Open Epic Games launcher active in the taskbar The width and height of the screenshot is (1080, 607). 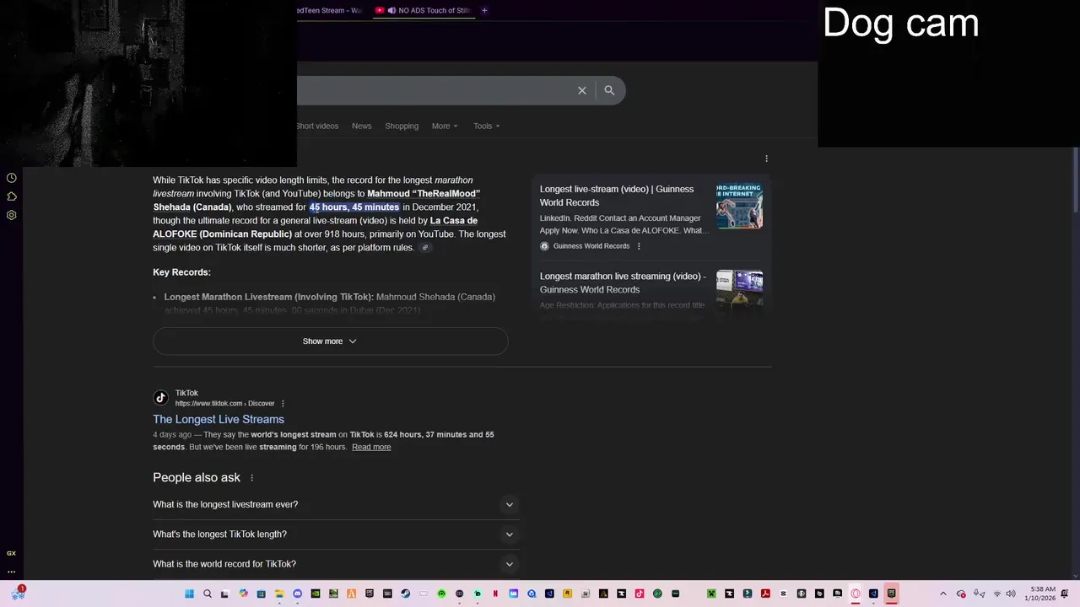(x=892, y=594)
